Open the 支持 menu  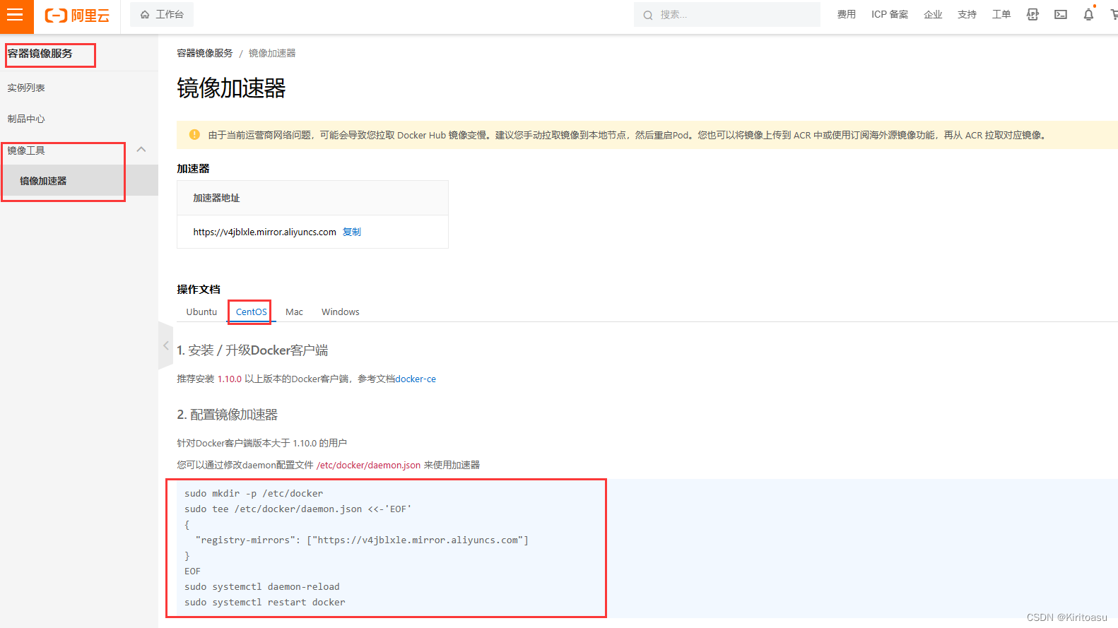pos(967,14)
